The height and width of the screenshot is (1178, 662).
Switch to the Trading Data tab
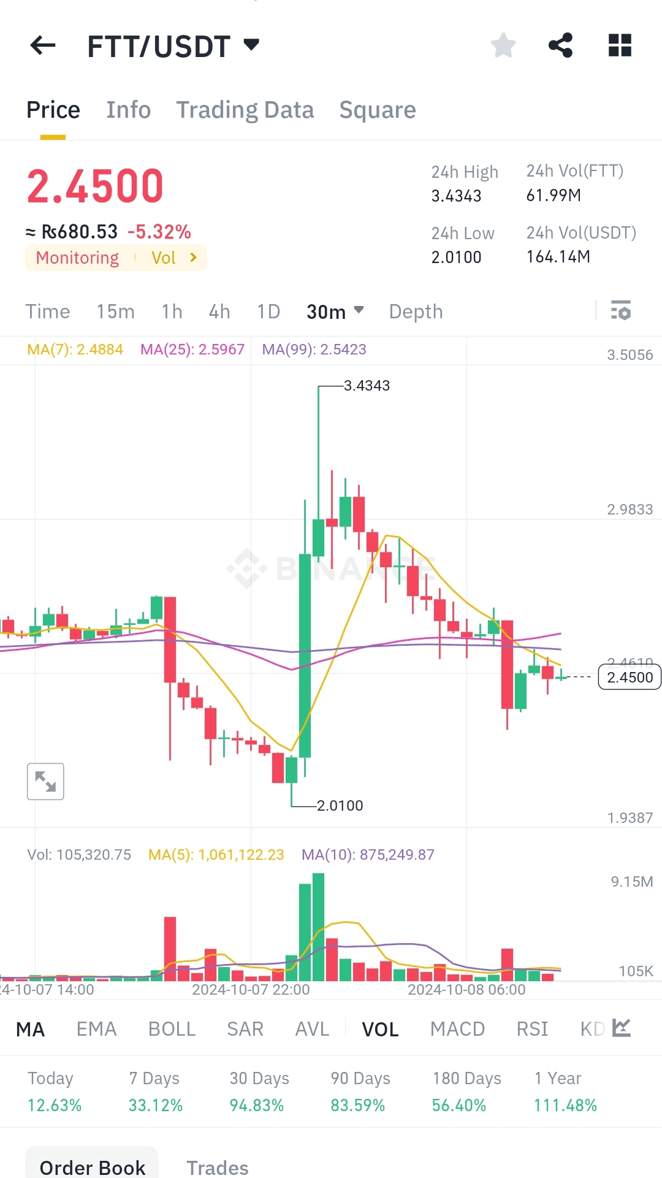[x=245, y=110]
